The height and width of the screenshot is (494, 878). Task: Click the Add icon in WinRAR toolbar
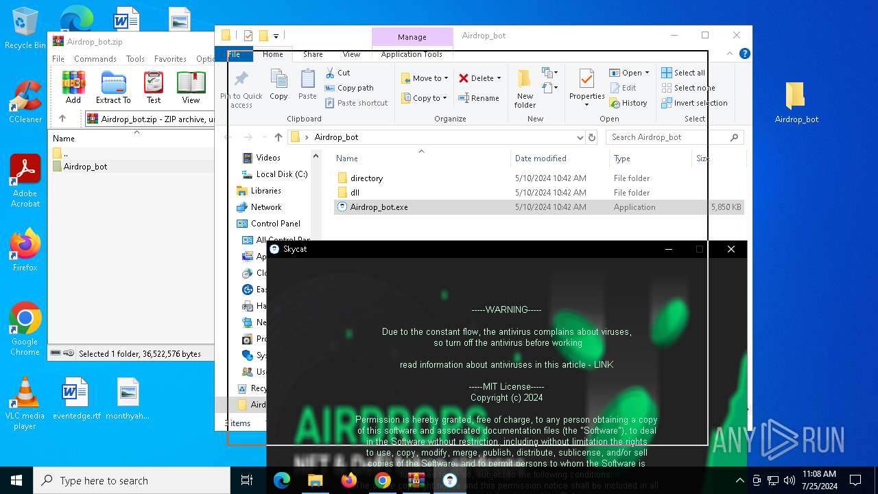tap(73, 87)
